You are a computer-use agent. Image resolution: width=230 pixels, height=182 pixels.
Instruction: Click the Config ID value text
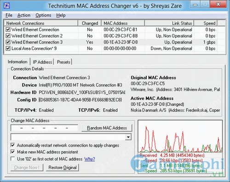pyautogui.click(x=80, y=100)
